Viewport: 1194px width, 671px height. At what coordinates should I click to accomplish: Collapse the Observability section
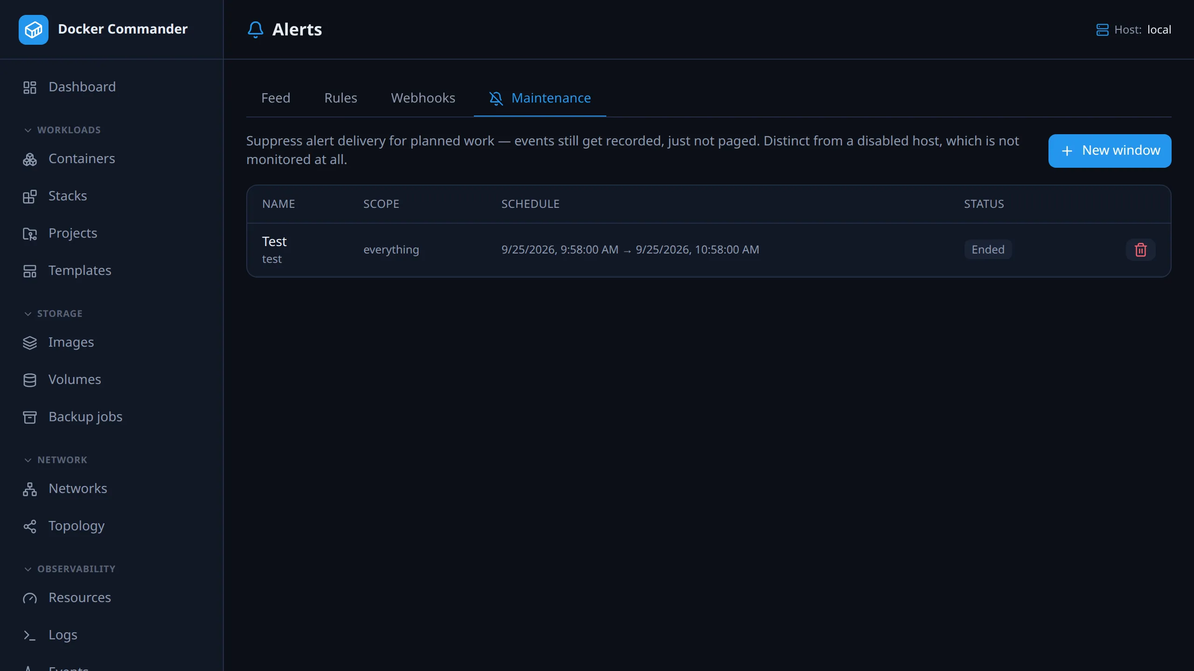click(x=69, y=569)
